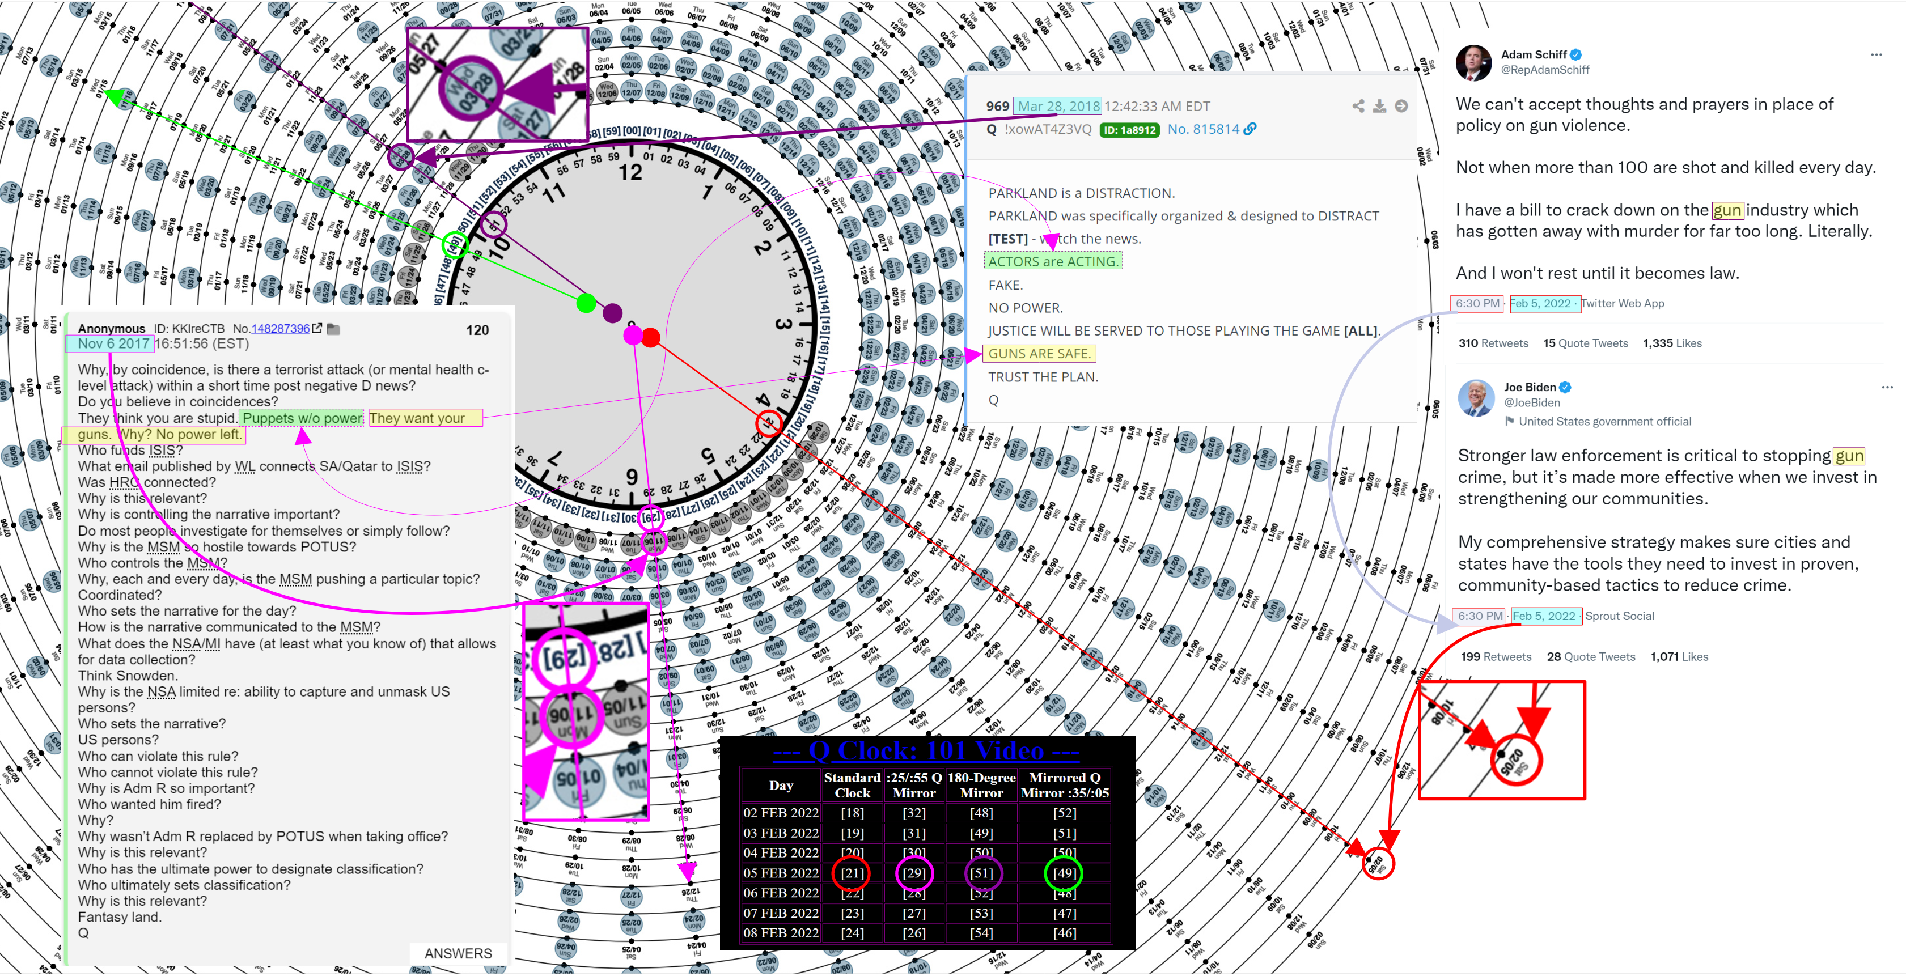Click the 05 FEB 2022 row in Q Clock table
The image size is (1906, 976).
pyautogui.click(x=926, y=873)
